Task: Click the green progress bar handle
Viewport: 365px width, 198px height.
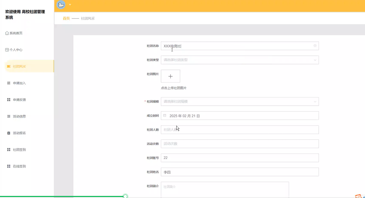Action: [x=125, y=196]
